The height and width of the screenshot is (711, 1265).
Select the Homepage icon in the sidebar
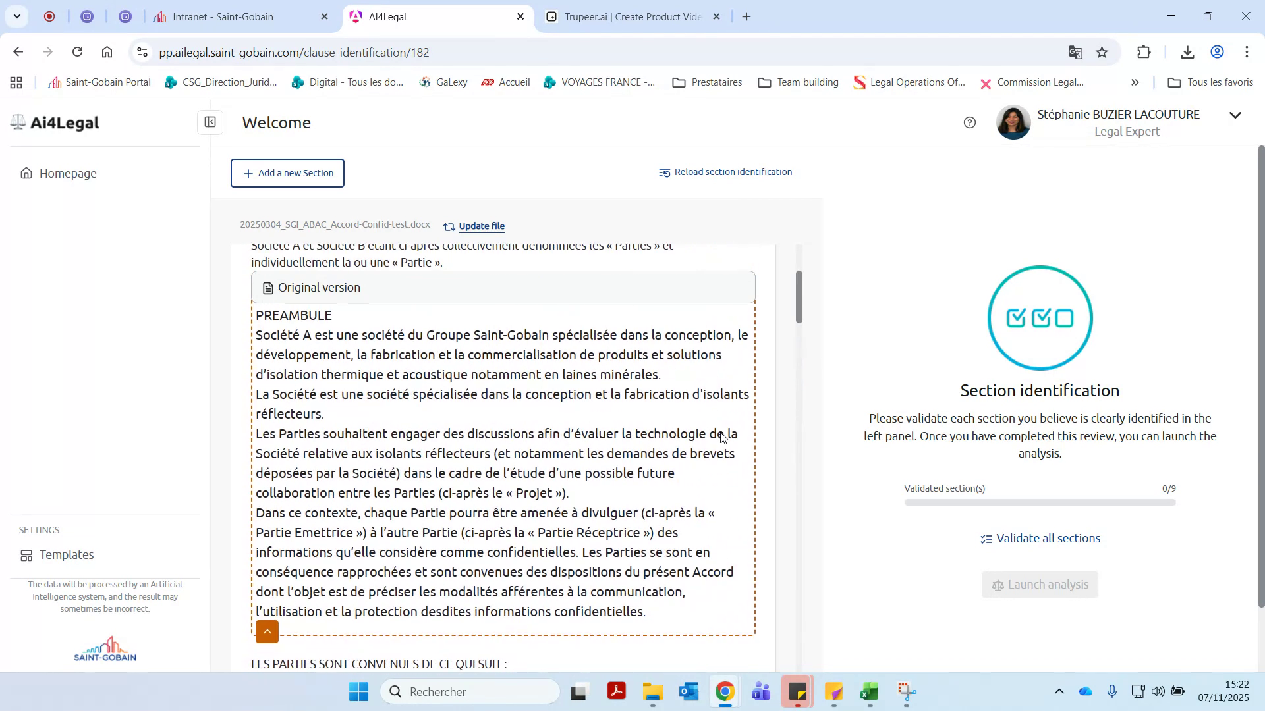tap(25, 173)
